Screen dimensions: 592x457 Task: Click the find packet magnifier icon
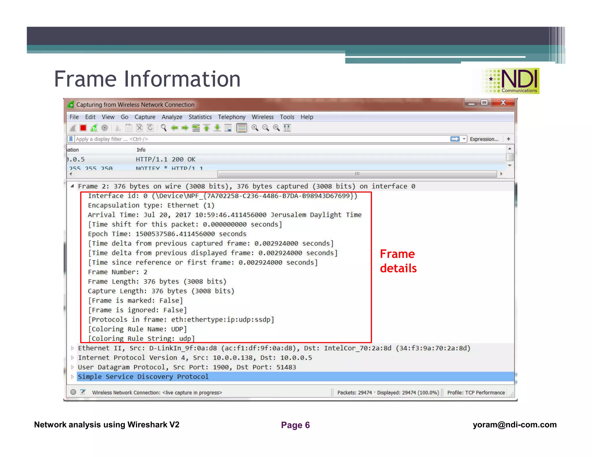[164, 128]
